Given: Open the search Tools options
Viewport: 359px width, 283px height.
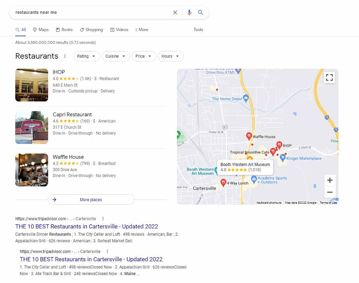Looking at the screenshot, I should (x=198, y=30).
